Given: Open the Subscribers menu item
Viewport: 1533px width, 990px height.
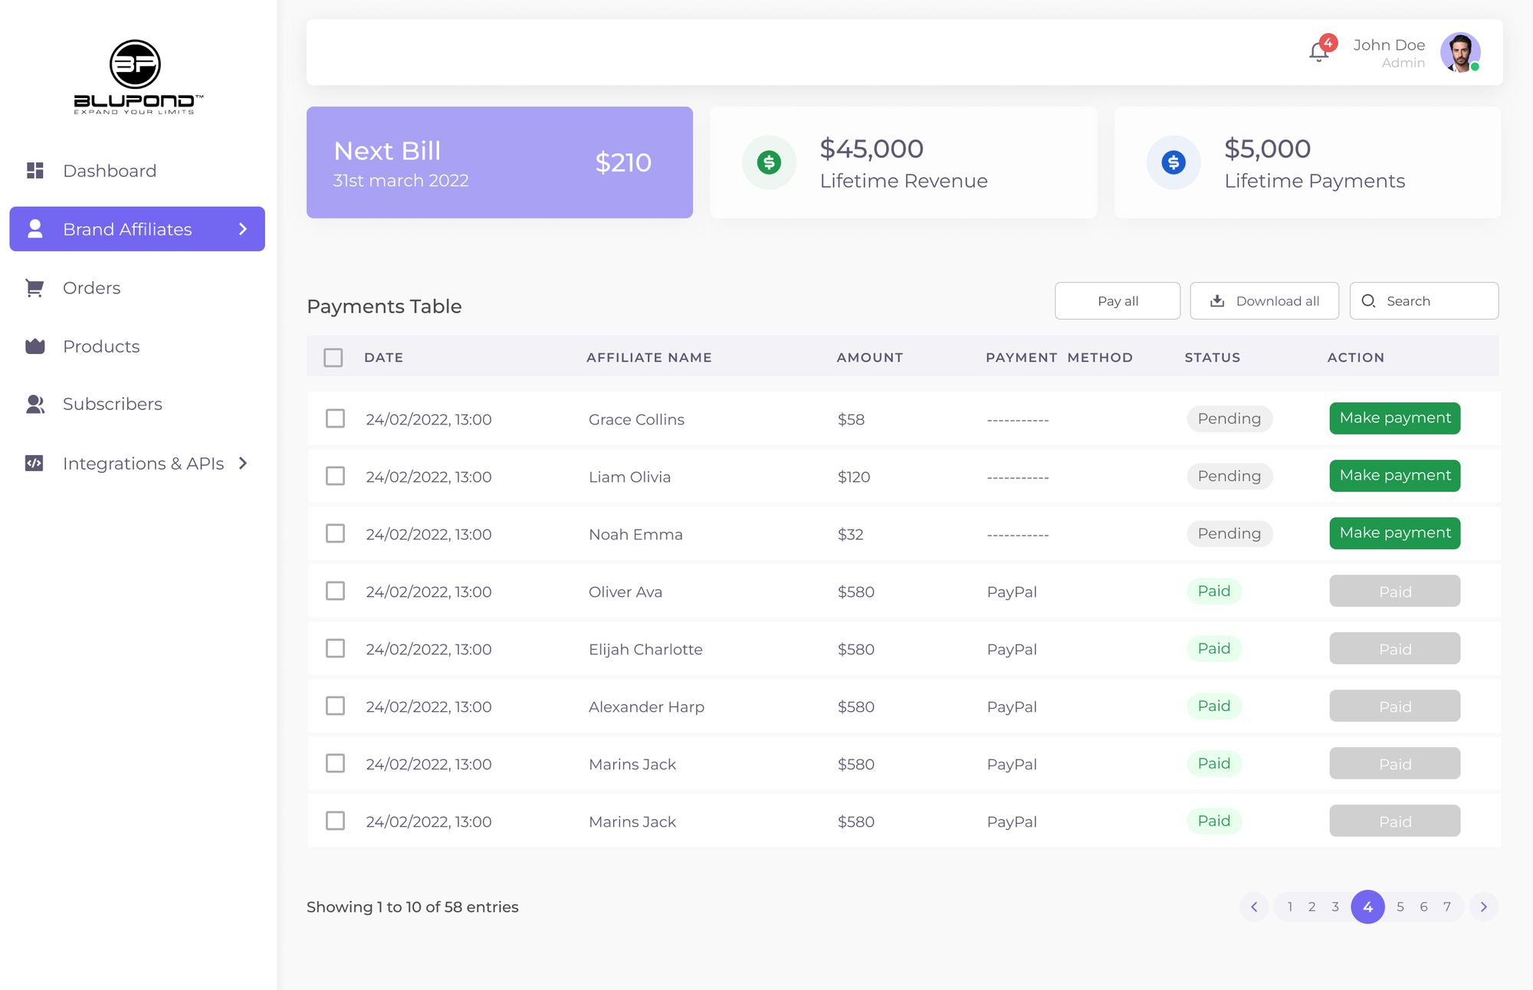Looking at the screenshot, I should 113,404.
